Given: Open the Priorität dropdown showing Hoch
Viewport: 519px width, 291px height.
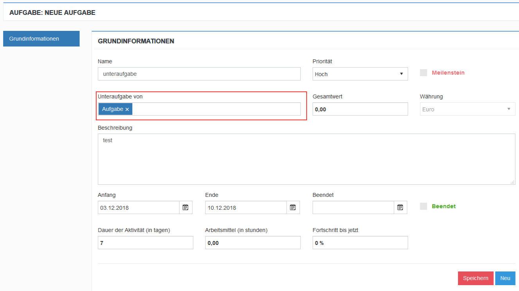Looking at the screenshot, I should [x=360, y=74].
